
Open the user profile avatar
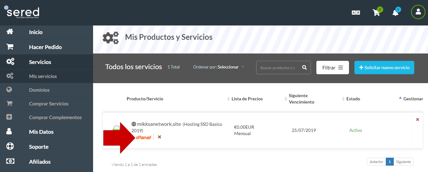[418, 12]
